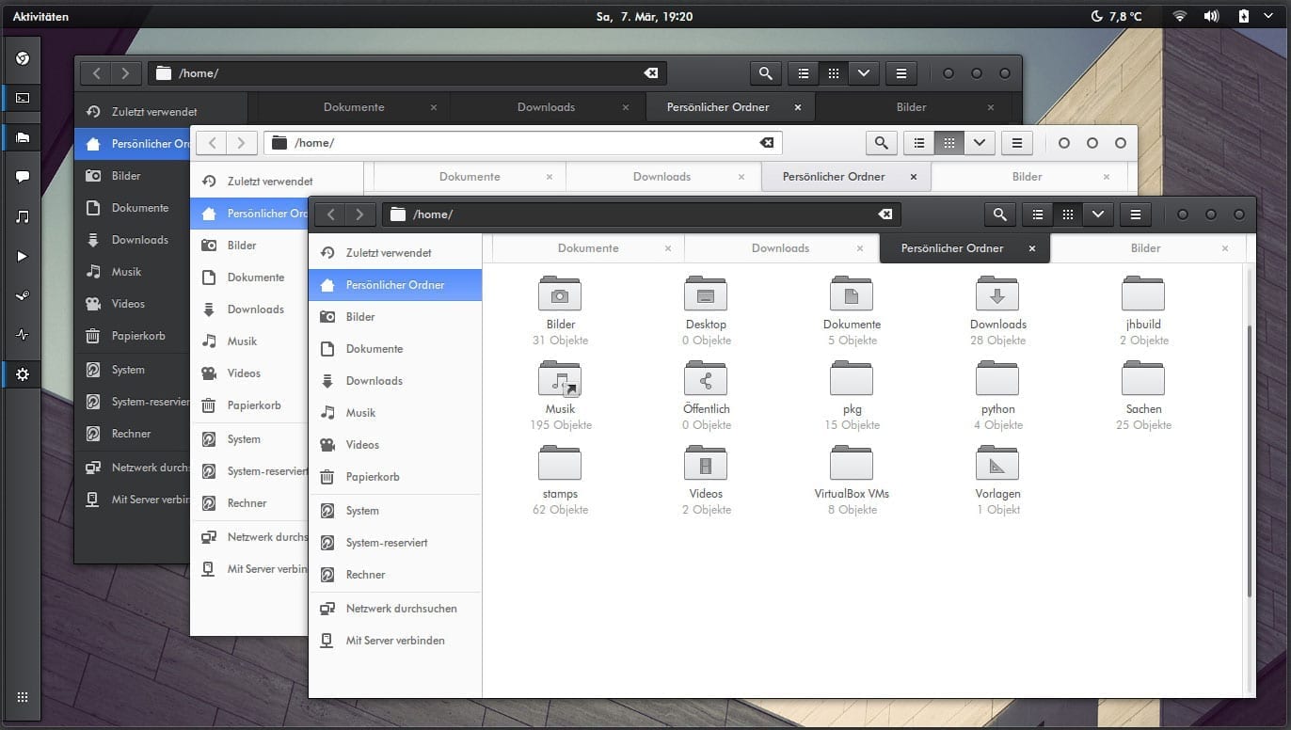This screenshot has width=1291, height=730.
Task: Select Zuletzt verwendet in front window sidebar
Action: click(x=395, y=253)
